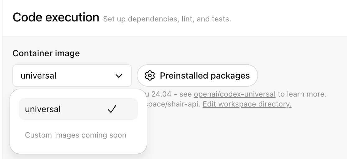Open the Container image dropdown showing universal
347x159 pixels.
72,75
